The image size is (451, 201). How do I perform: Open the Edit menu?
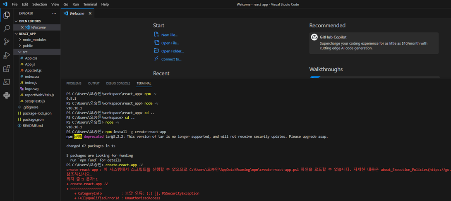[x=25, y=4]
